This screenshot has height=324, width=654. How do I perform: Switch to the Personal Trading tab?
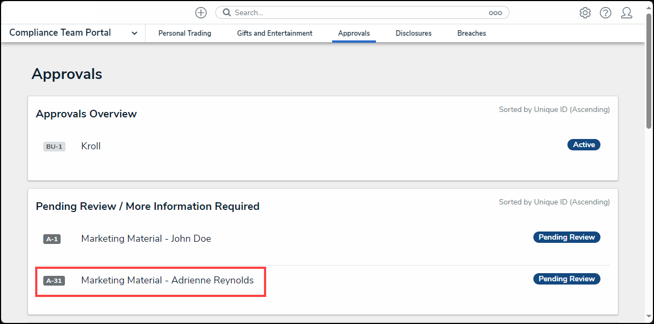click(x=184, y=34)
